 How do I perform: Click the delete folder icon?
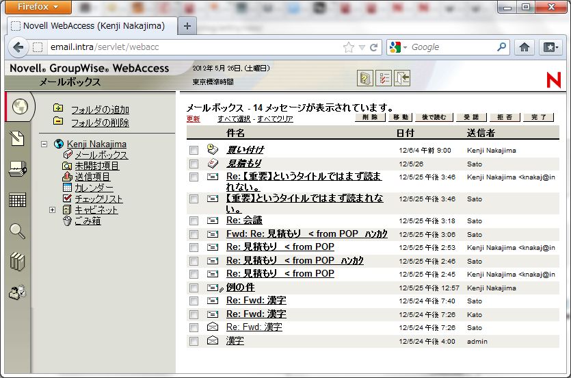[58, 121]
